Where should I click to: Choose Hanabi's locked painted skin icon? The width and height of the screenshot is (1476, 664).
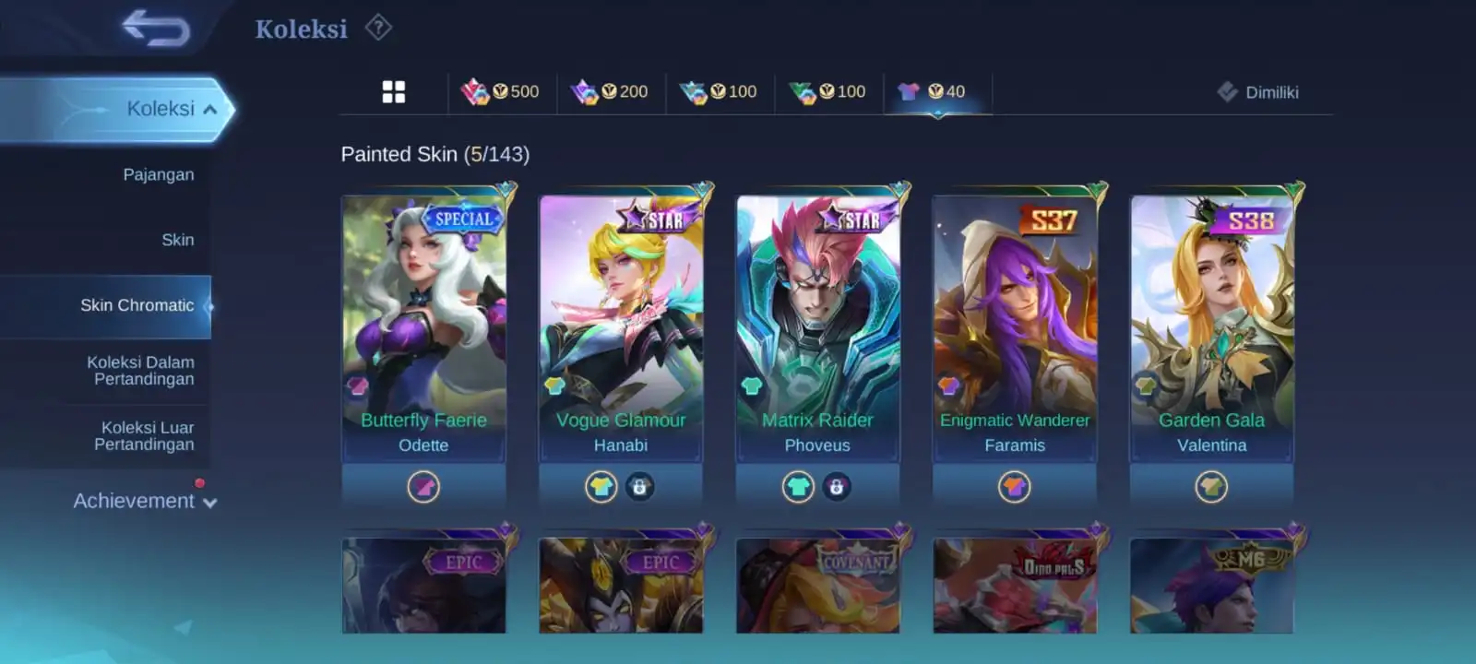(639, 486)
